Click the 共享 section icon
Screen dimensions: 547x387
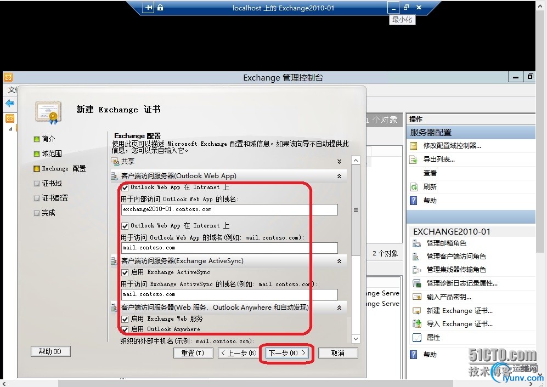tap(115, 161)
